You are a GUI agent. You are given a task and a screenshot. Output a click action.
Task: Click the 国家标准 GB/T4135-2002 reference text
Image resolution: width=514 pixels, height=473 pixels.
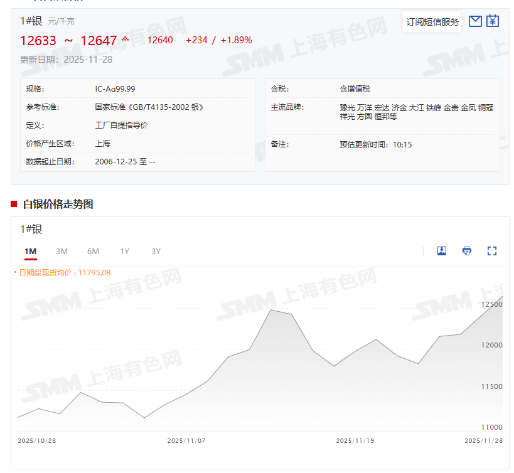(x=149, y=107)
